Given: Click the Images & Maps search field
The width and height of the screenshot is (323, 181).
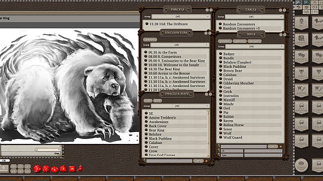Looking at the screenshot, I should tap(169, 161).
